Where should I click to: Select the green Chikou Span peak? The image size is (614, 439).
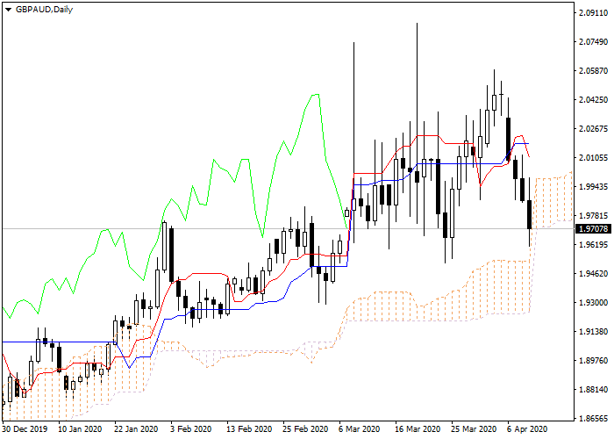pos(316,94)
